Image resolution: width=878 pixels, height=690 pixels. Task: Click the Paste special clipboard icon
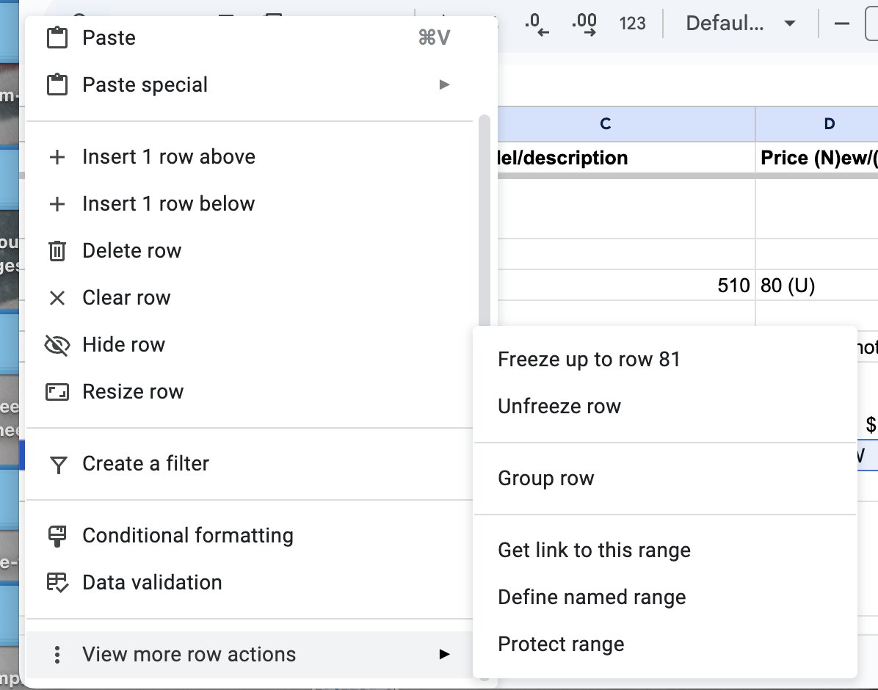click(x=57, y=85)
